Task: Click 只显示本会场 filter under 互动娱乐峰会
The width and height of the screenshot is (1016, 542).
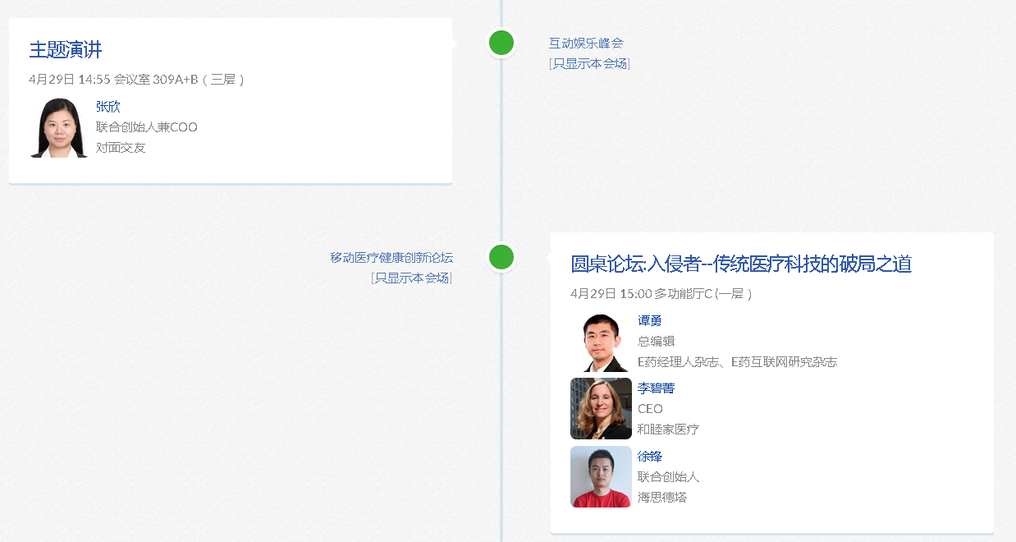Action: [589, 64]
